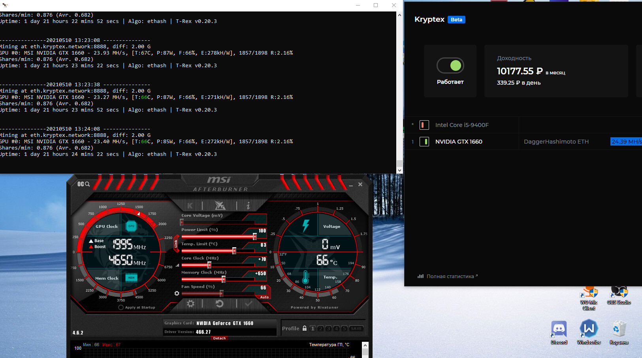The width and height of the screenshot is (642, 358).
Task: Click the thermometer temperature icon
Action: 305,278
